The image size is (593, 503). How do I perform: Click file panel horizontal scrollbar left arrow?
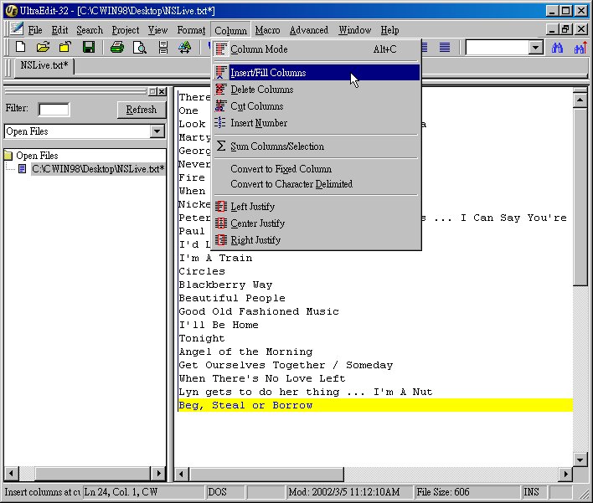11,473
